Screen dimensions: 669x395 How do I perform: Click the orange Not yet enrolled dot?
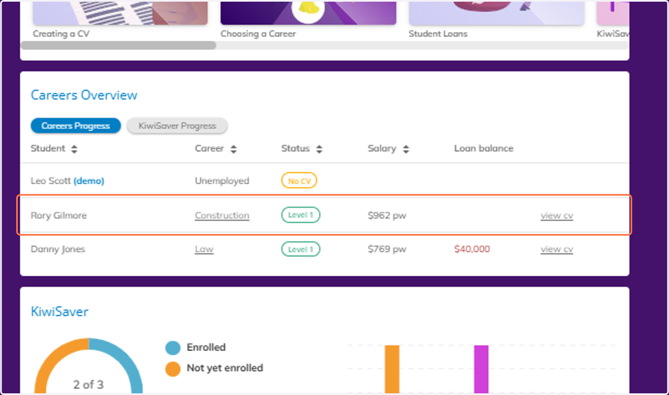(173, 368)
